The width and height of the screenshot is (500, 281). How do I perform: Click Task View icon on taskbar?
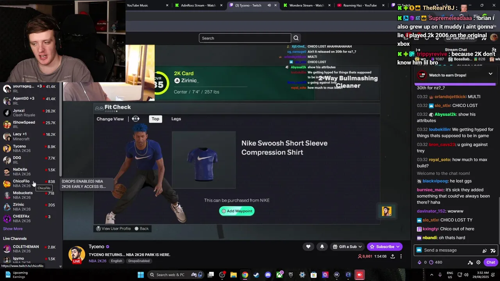coord(211,275)
